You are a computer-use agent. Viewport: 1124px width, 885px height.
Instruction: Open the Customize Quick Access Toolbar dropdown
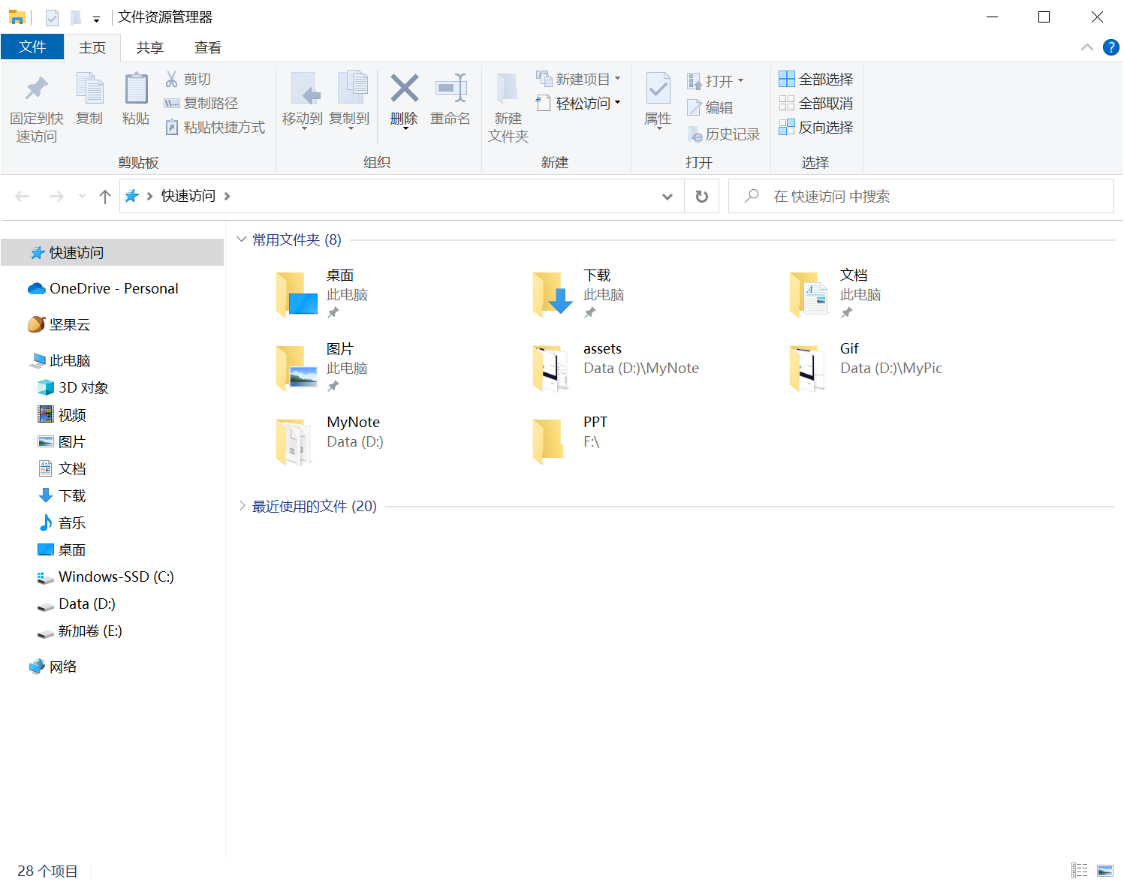(96, 19)
